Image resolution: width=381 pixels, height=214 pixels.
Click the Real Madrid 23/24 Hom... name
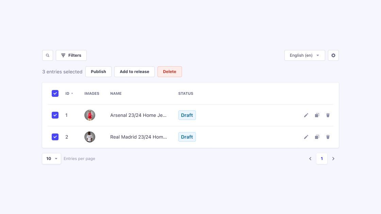coord(138,137)
